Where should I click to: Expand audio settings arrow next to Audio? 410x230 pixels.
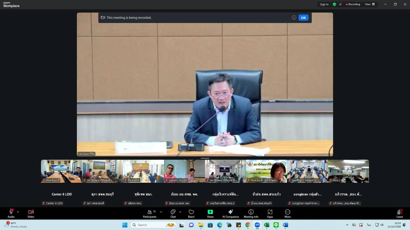[x=18, y=212]
